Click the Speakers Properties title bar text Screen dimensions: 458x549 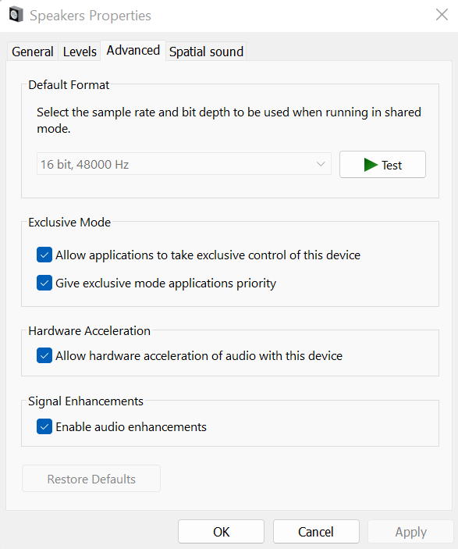click(91, 16)
